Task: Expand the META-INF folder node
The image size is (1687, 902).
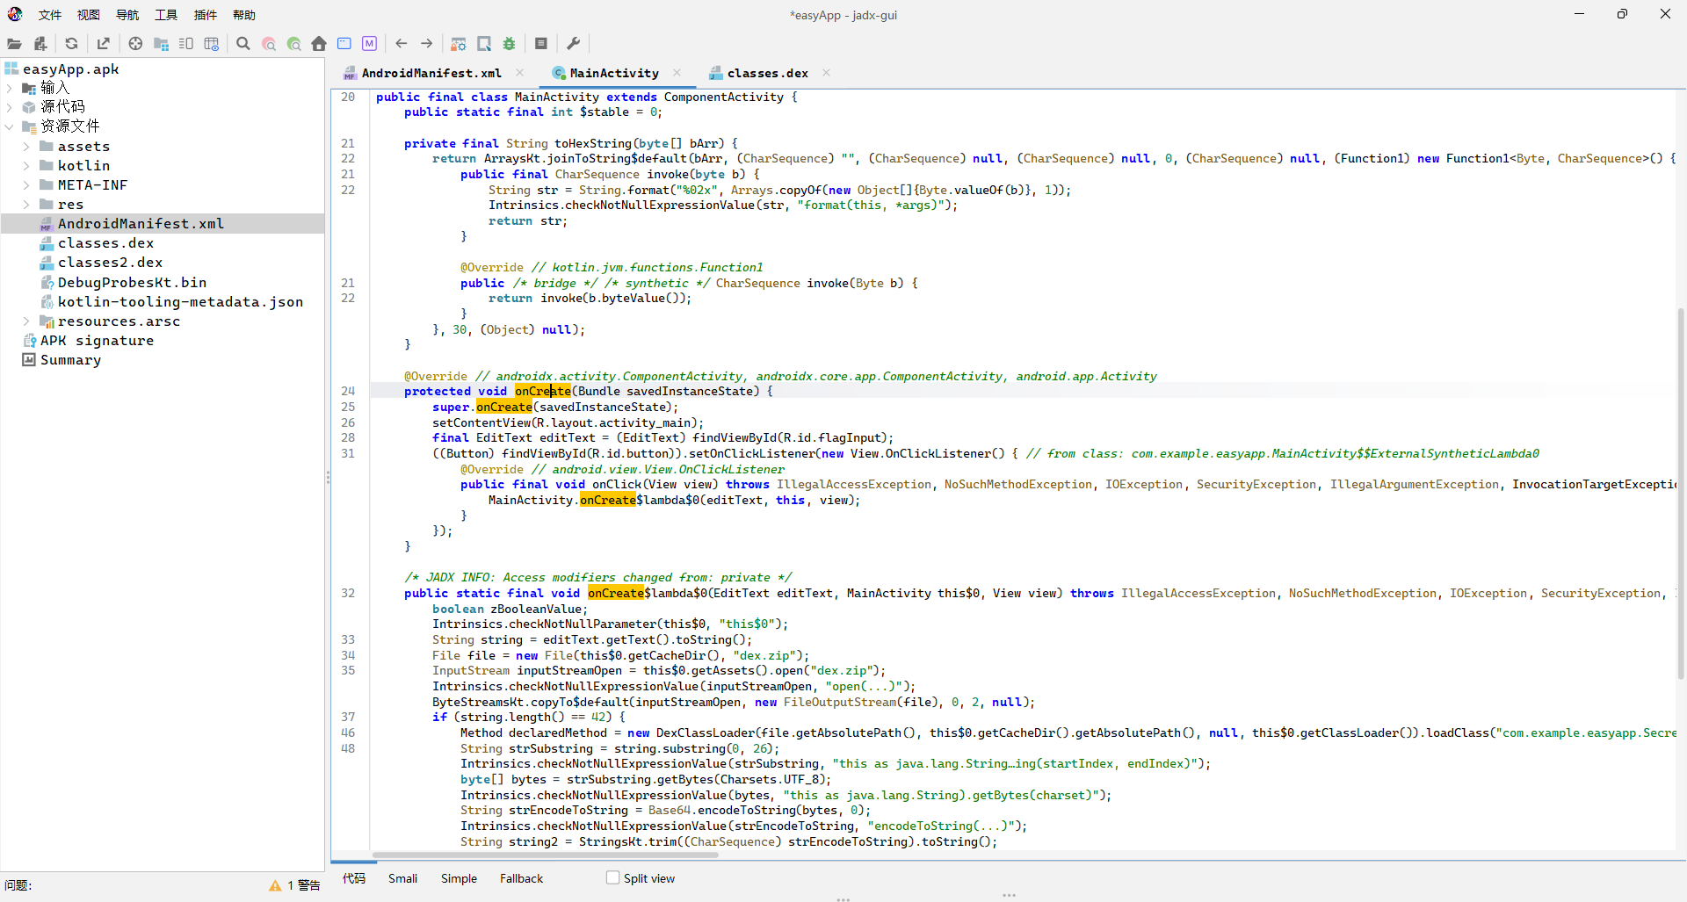Action: tap(26, 185)
